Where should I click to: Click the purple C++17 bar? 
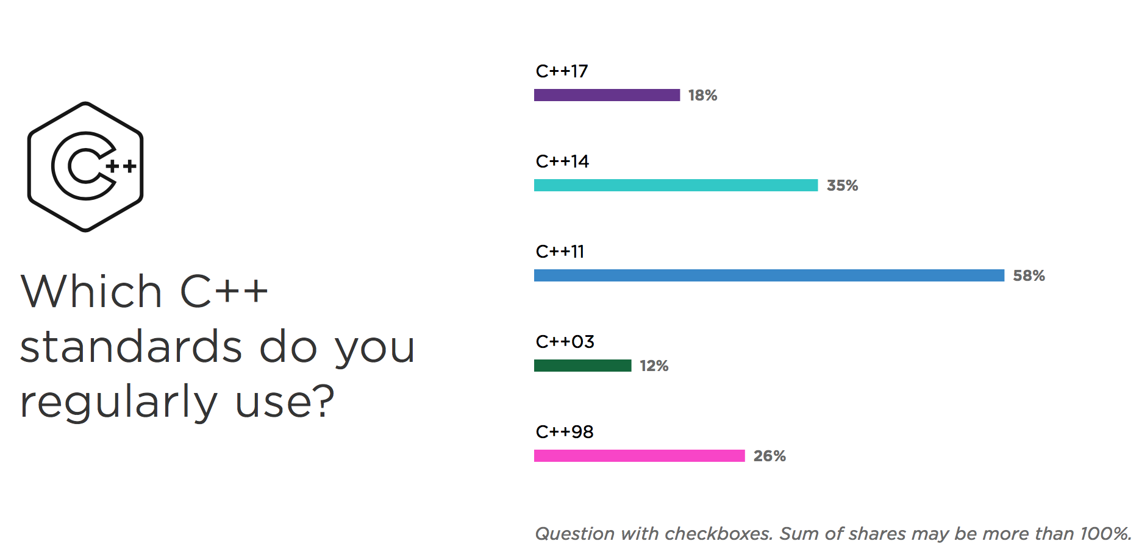tap(607, 95)
